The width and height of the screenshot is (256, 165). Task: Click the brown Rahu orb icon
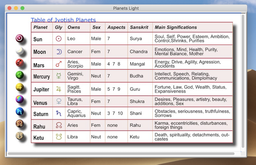coord(20,124)
